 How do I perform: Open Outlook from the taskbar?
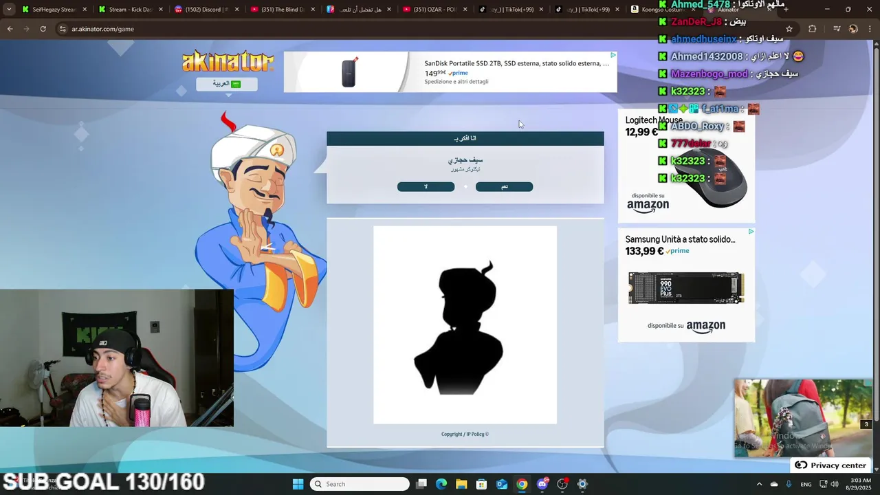502,484
